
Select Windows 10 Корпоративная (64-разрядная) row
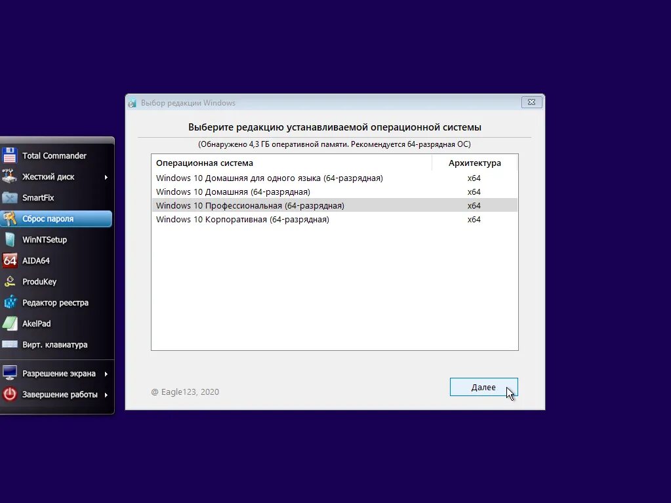pyautogui.click(x=335, y=219)
